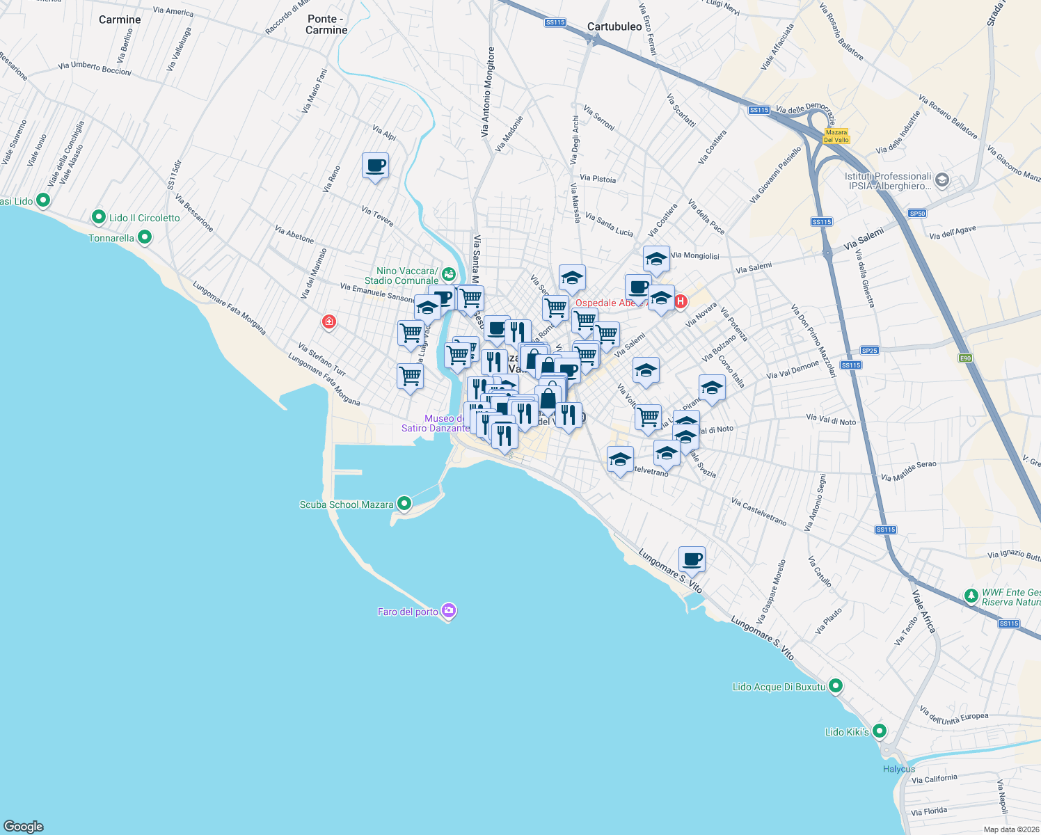Click the Via California street label
Image resolution: width=1041 pixels, height=835 pixels.
pos(934,779)
